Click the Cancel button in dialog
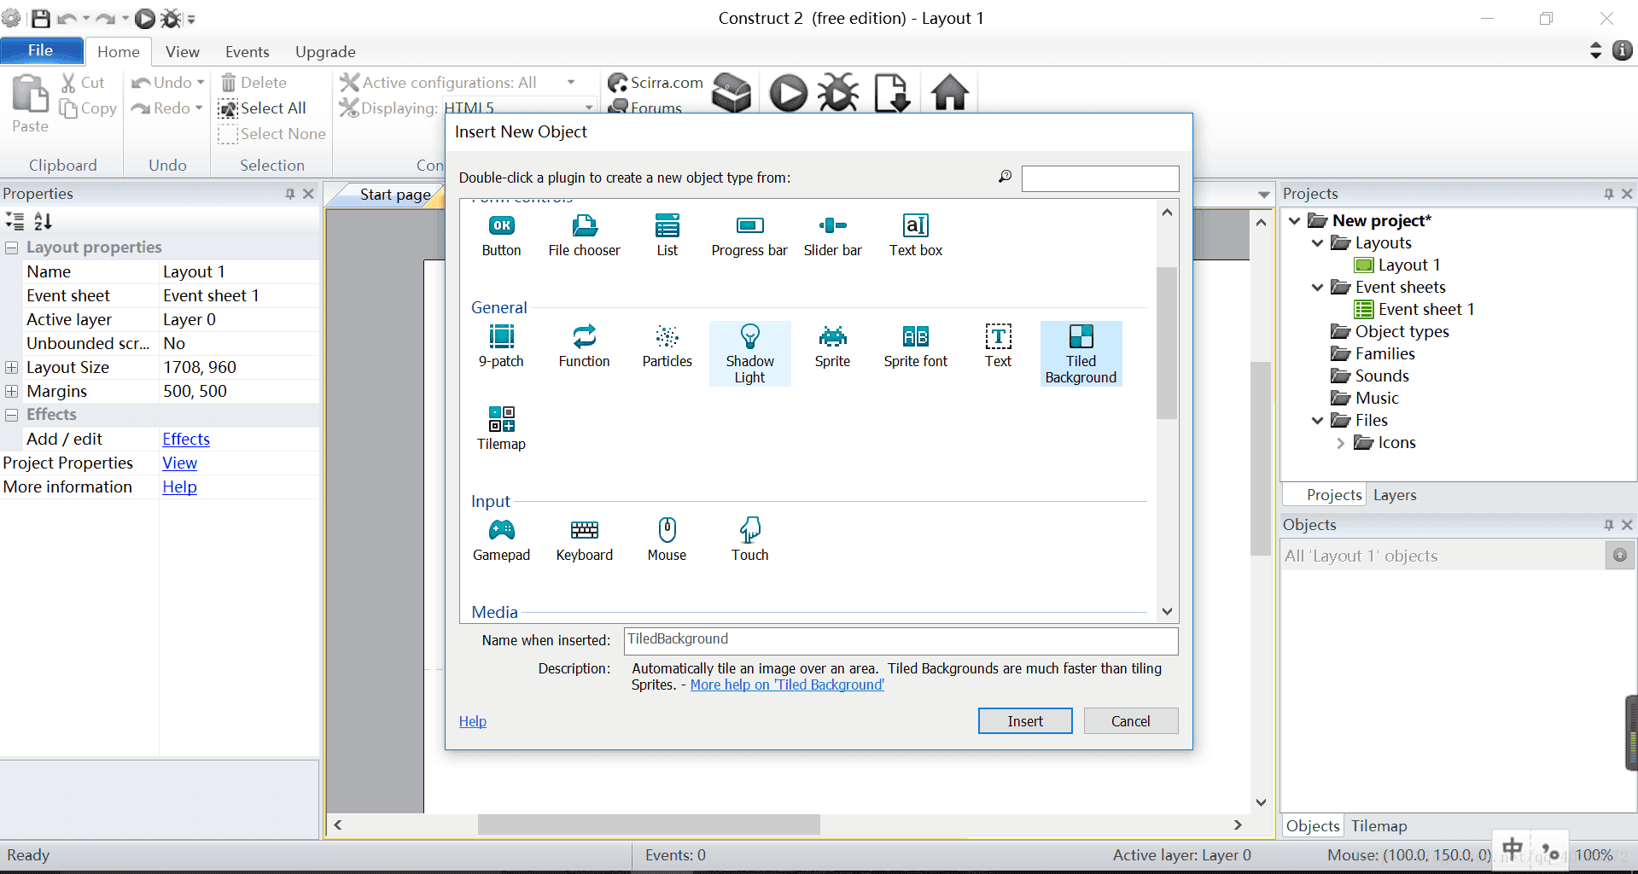The width and height of the screenshot is (1638, 874). pyautogui.click(x=1130, y=721)
